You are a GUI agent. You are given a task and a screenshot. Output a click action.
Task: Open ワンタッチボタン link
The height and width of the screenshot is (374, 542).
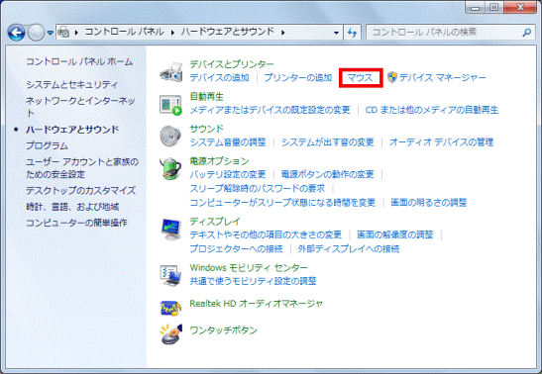224,330
